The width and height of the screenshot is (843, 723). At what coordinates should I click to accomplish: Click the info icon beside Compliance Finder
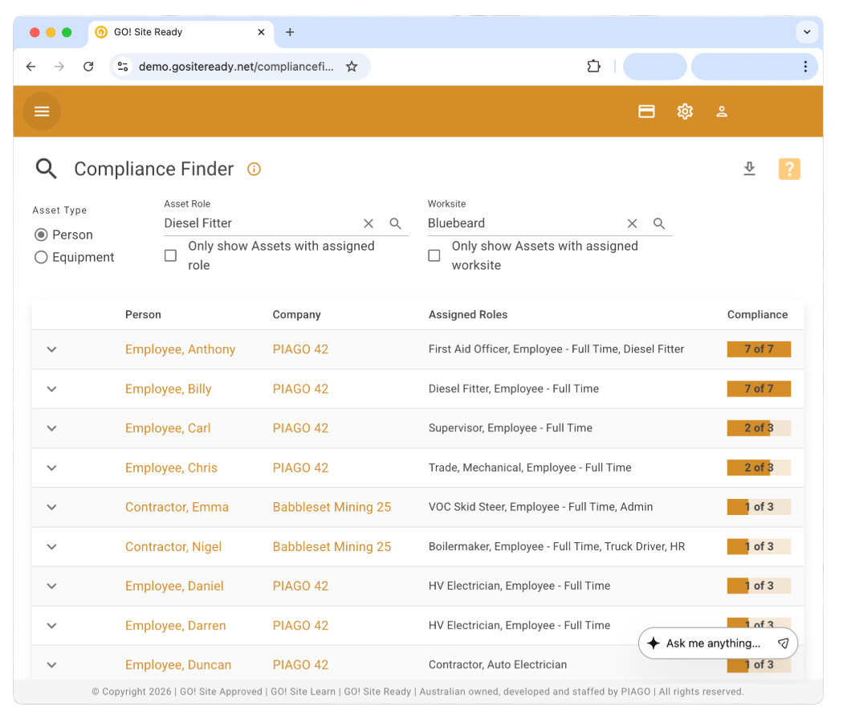click(254, 170)
